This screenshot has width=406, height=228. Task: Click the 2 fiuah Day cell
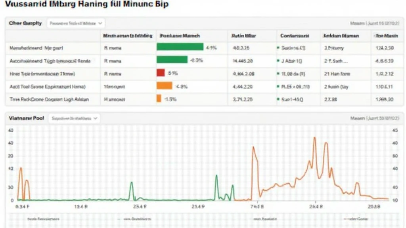pyautogui.click(x=336, y=87)
